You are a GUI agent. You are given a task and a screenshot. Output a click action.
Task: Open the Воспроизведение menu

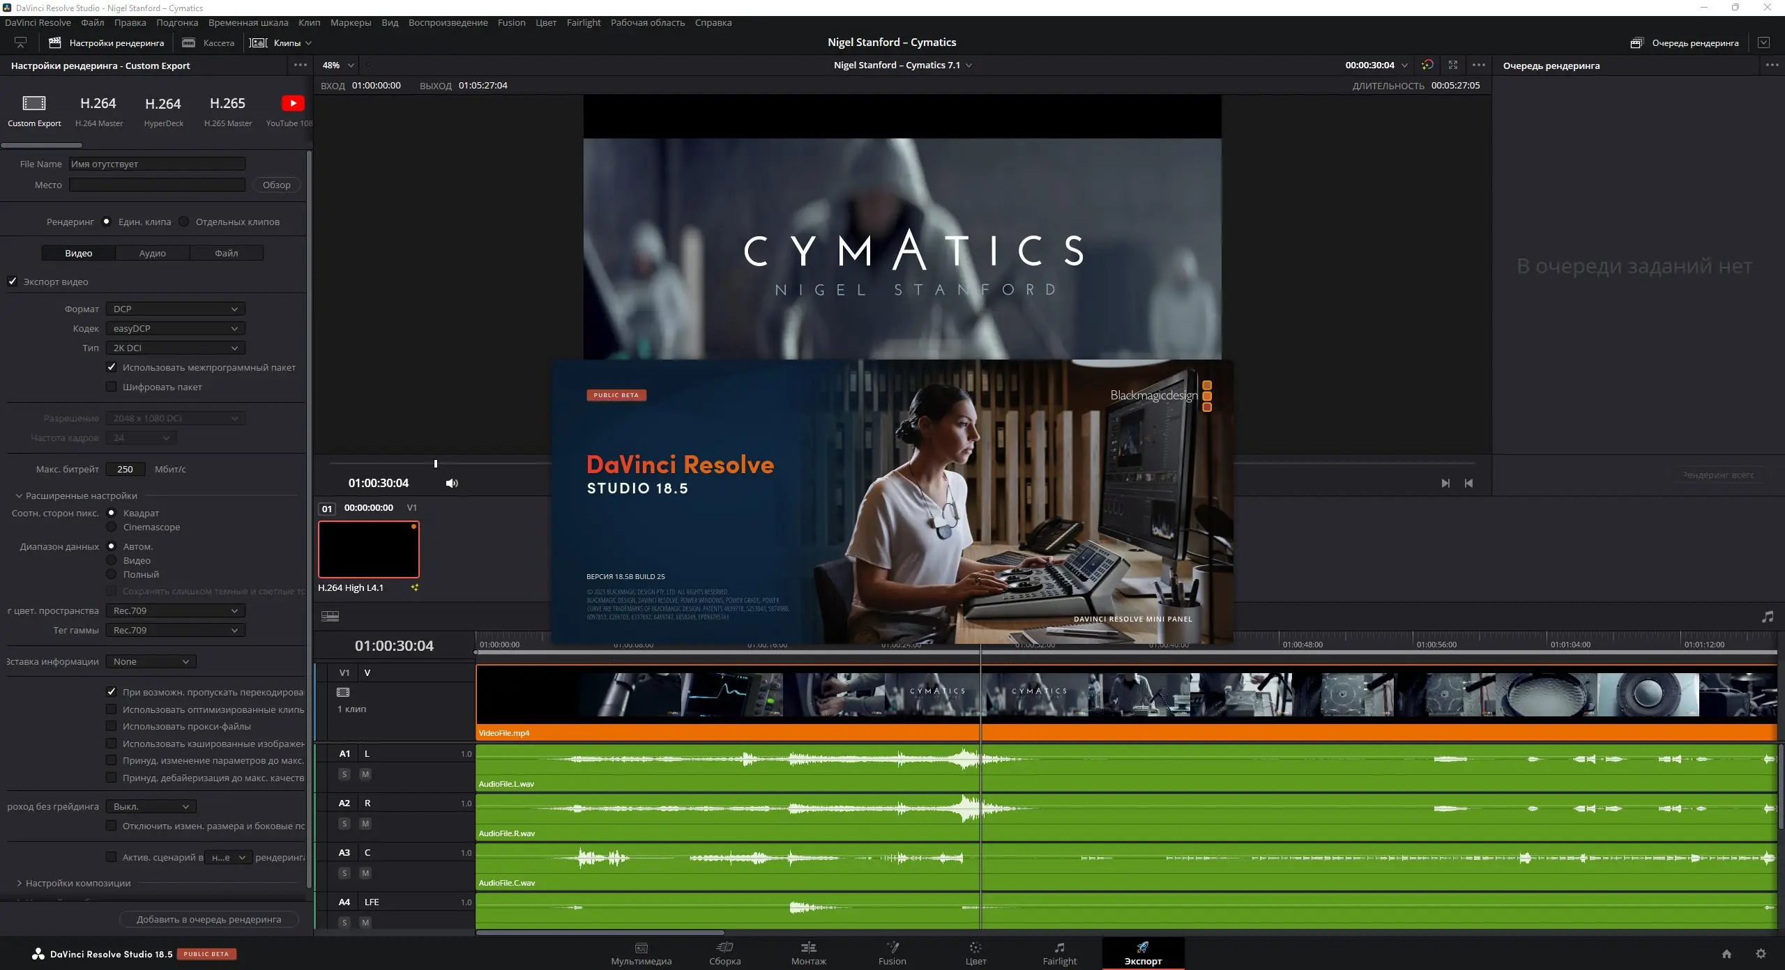(448, 22)
